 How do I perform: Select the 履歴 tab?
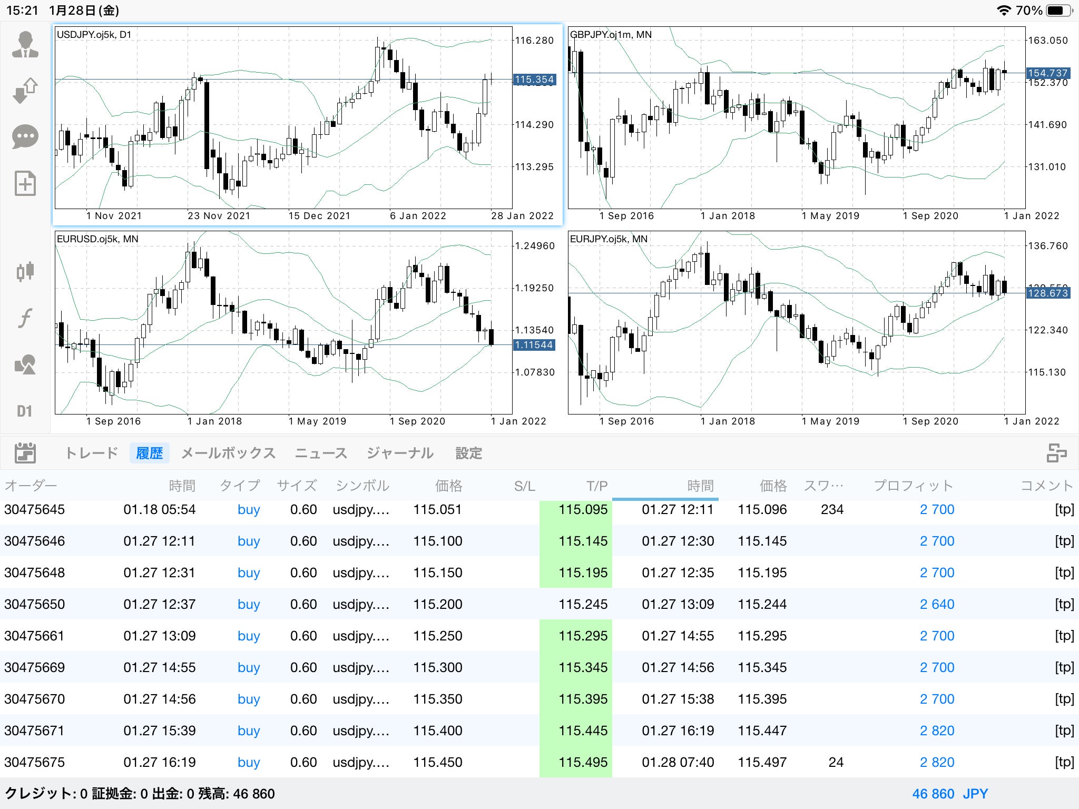149,453
